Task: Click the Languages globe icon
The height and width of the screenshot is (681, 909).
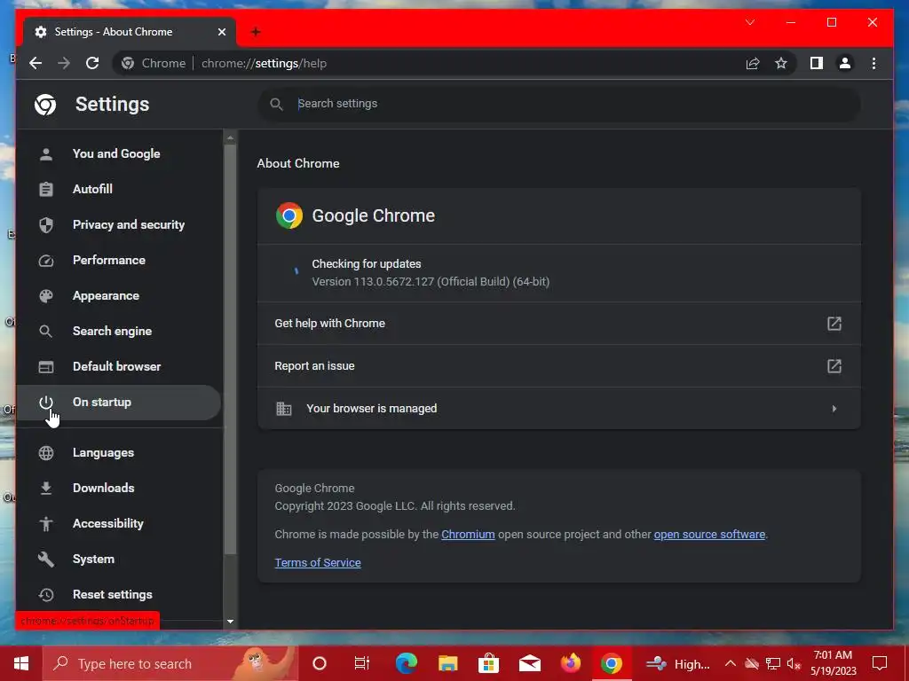Action: [x=46, y=453]
